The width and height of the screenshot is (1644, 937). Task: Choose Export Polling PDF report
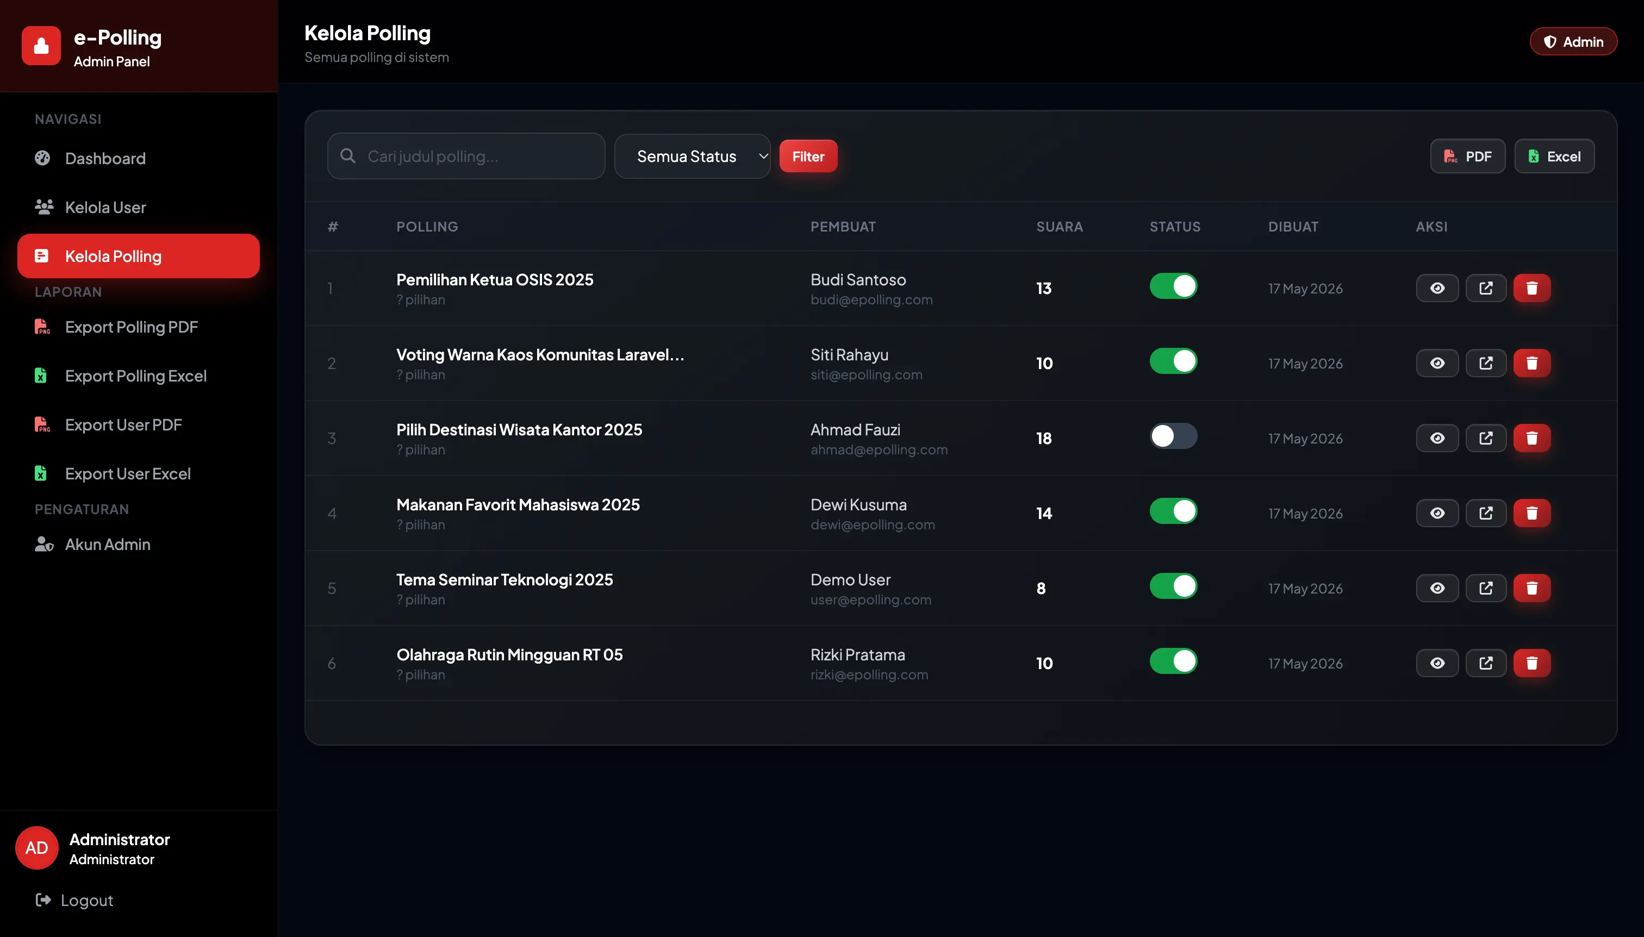coord(139,327)
